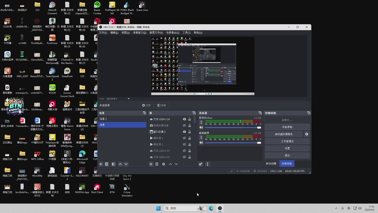Pop out the 混音器 dock with its float icon
The height and width of the screenshot is (213, 378).
[x=260, y=113]
